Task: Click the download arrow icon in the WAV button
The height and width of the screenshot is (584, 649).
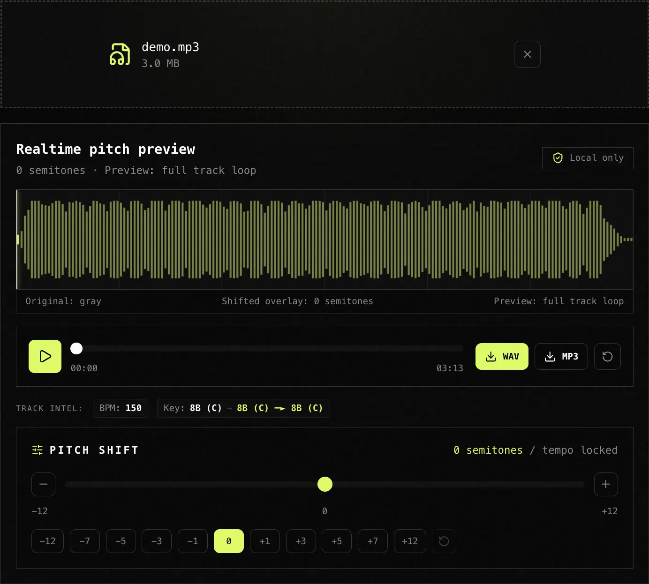Action: (x=491, y=357)
